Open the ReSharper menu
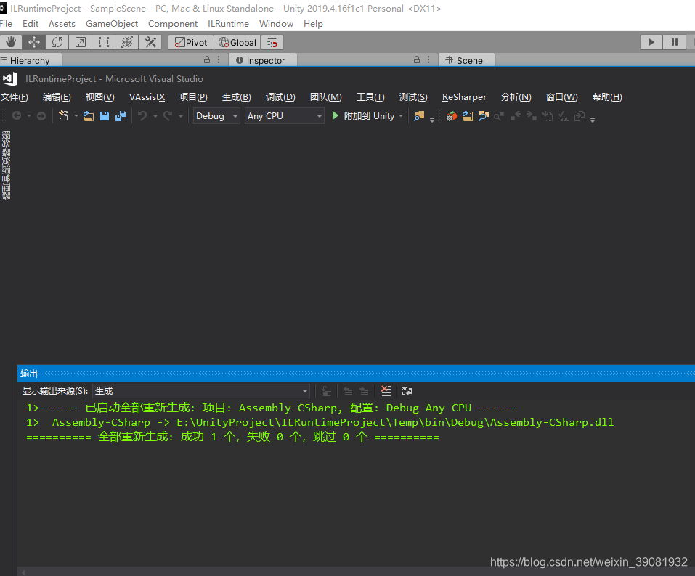Image resolution: width=695 pixels, height=576 pixels. 464,97
